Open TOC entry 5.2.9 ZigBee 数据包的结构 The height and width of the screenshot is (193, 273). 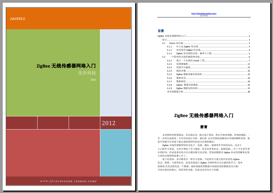pos(208,88)
